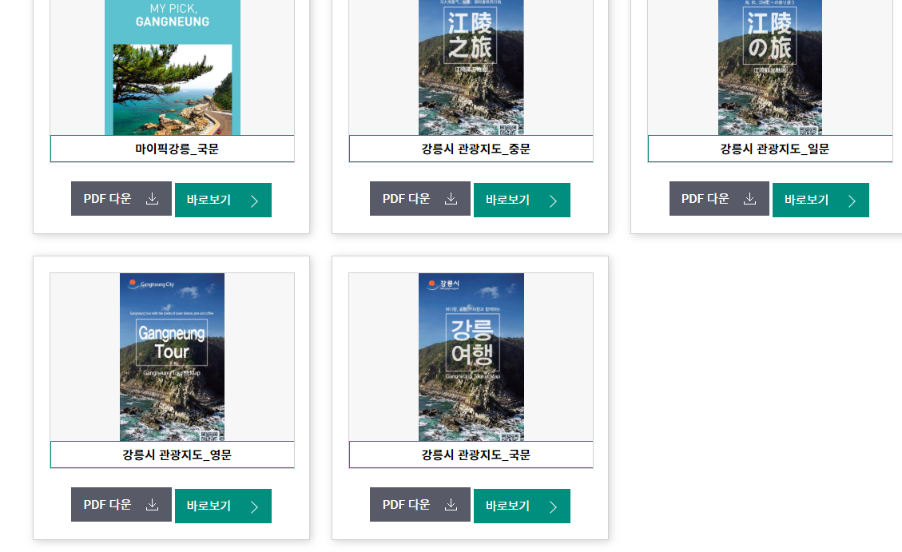This screenshot has height=552, width=902.
Task: Click download icon on 강릉시 관광지도_일문 card
Action: point(749,198)
